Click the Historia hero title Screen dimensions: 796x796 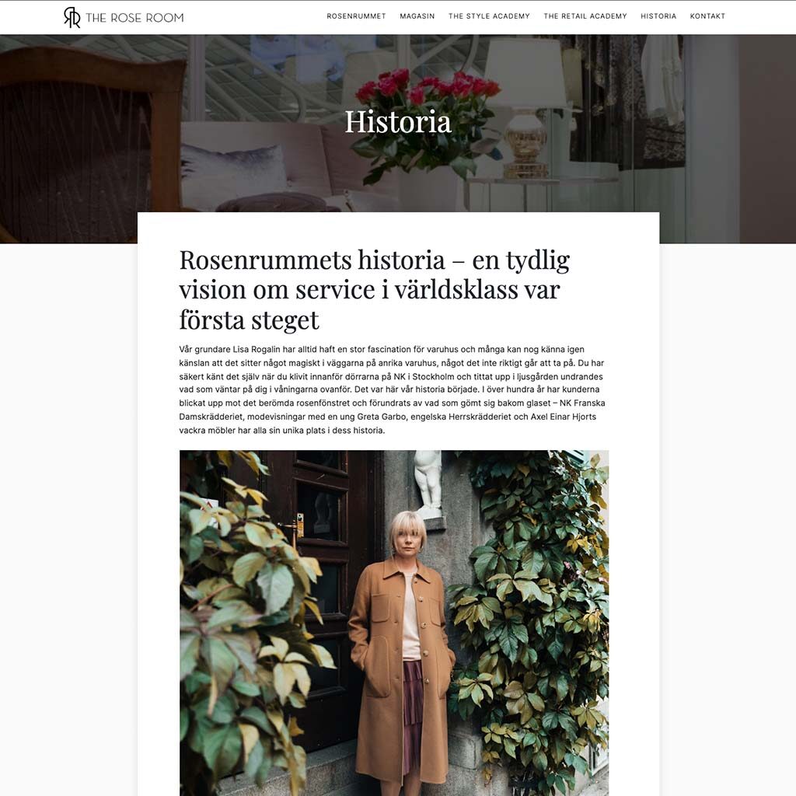point(398,122)
